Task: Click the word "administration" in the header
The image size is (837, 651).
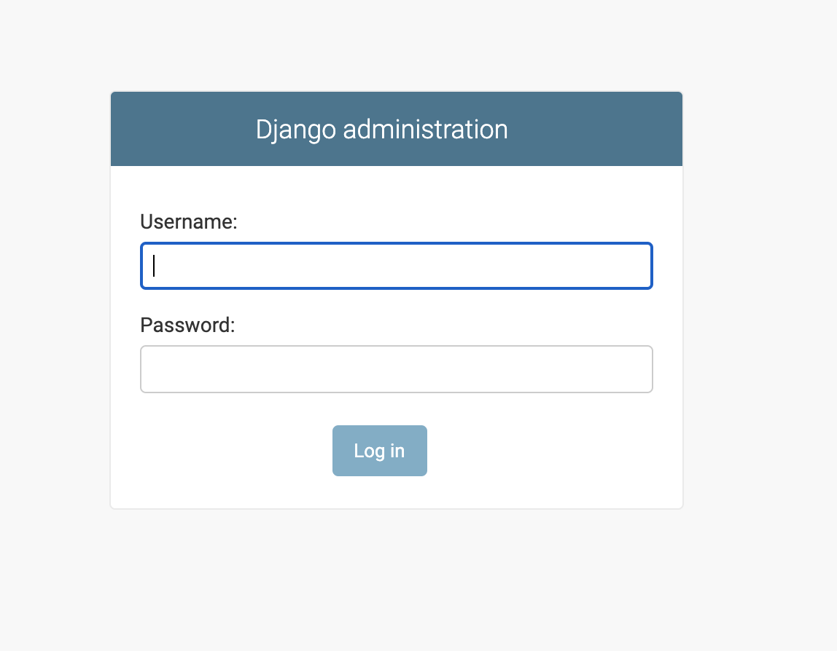Action: click(426, 130)
